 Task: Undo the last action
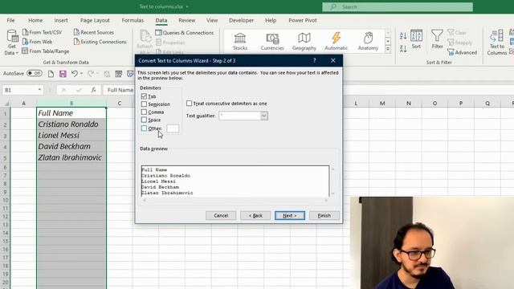tap(75, 74)
